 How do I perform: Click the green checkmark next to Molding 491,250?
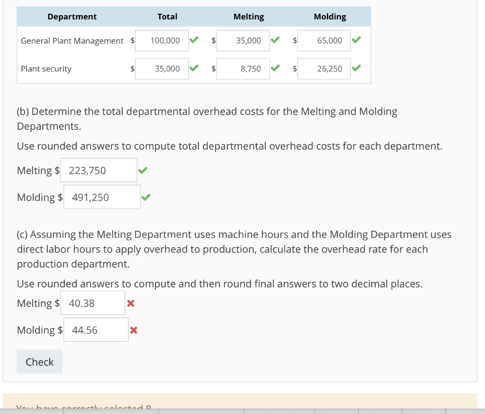(x=145, y=197)
